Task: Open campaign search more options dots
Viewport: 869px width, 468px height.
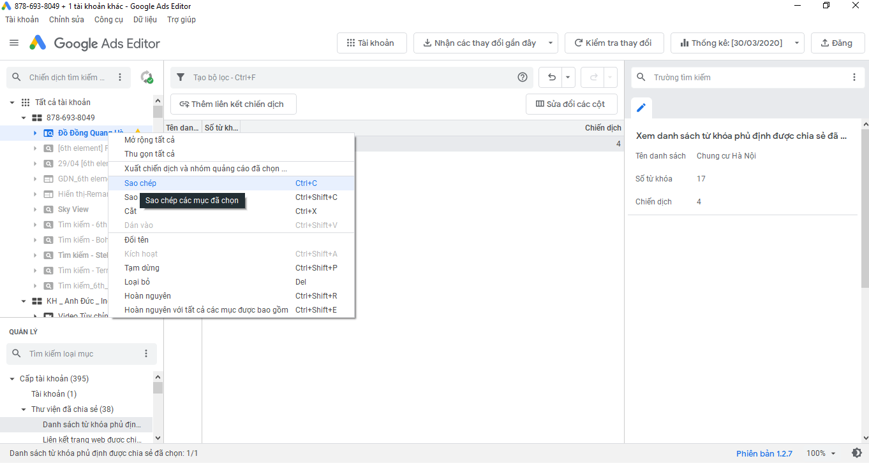Action: coord(120,78)
